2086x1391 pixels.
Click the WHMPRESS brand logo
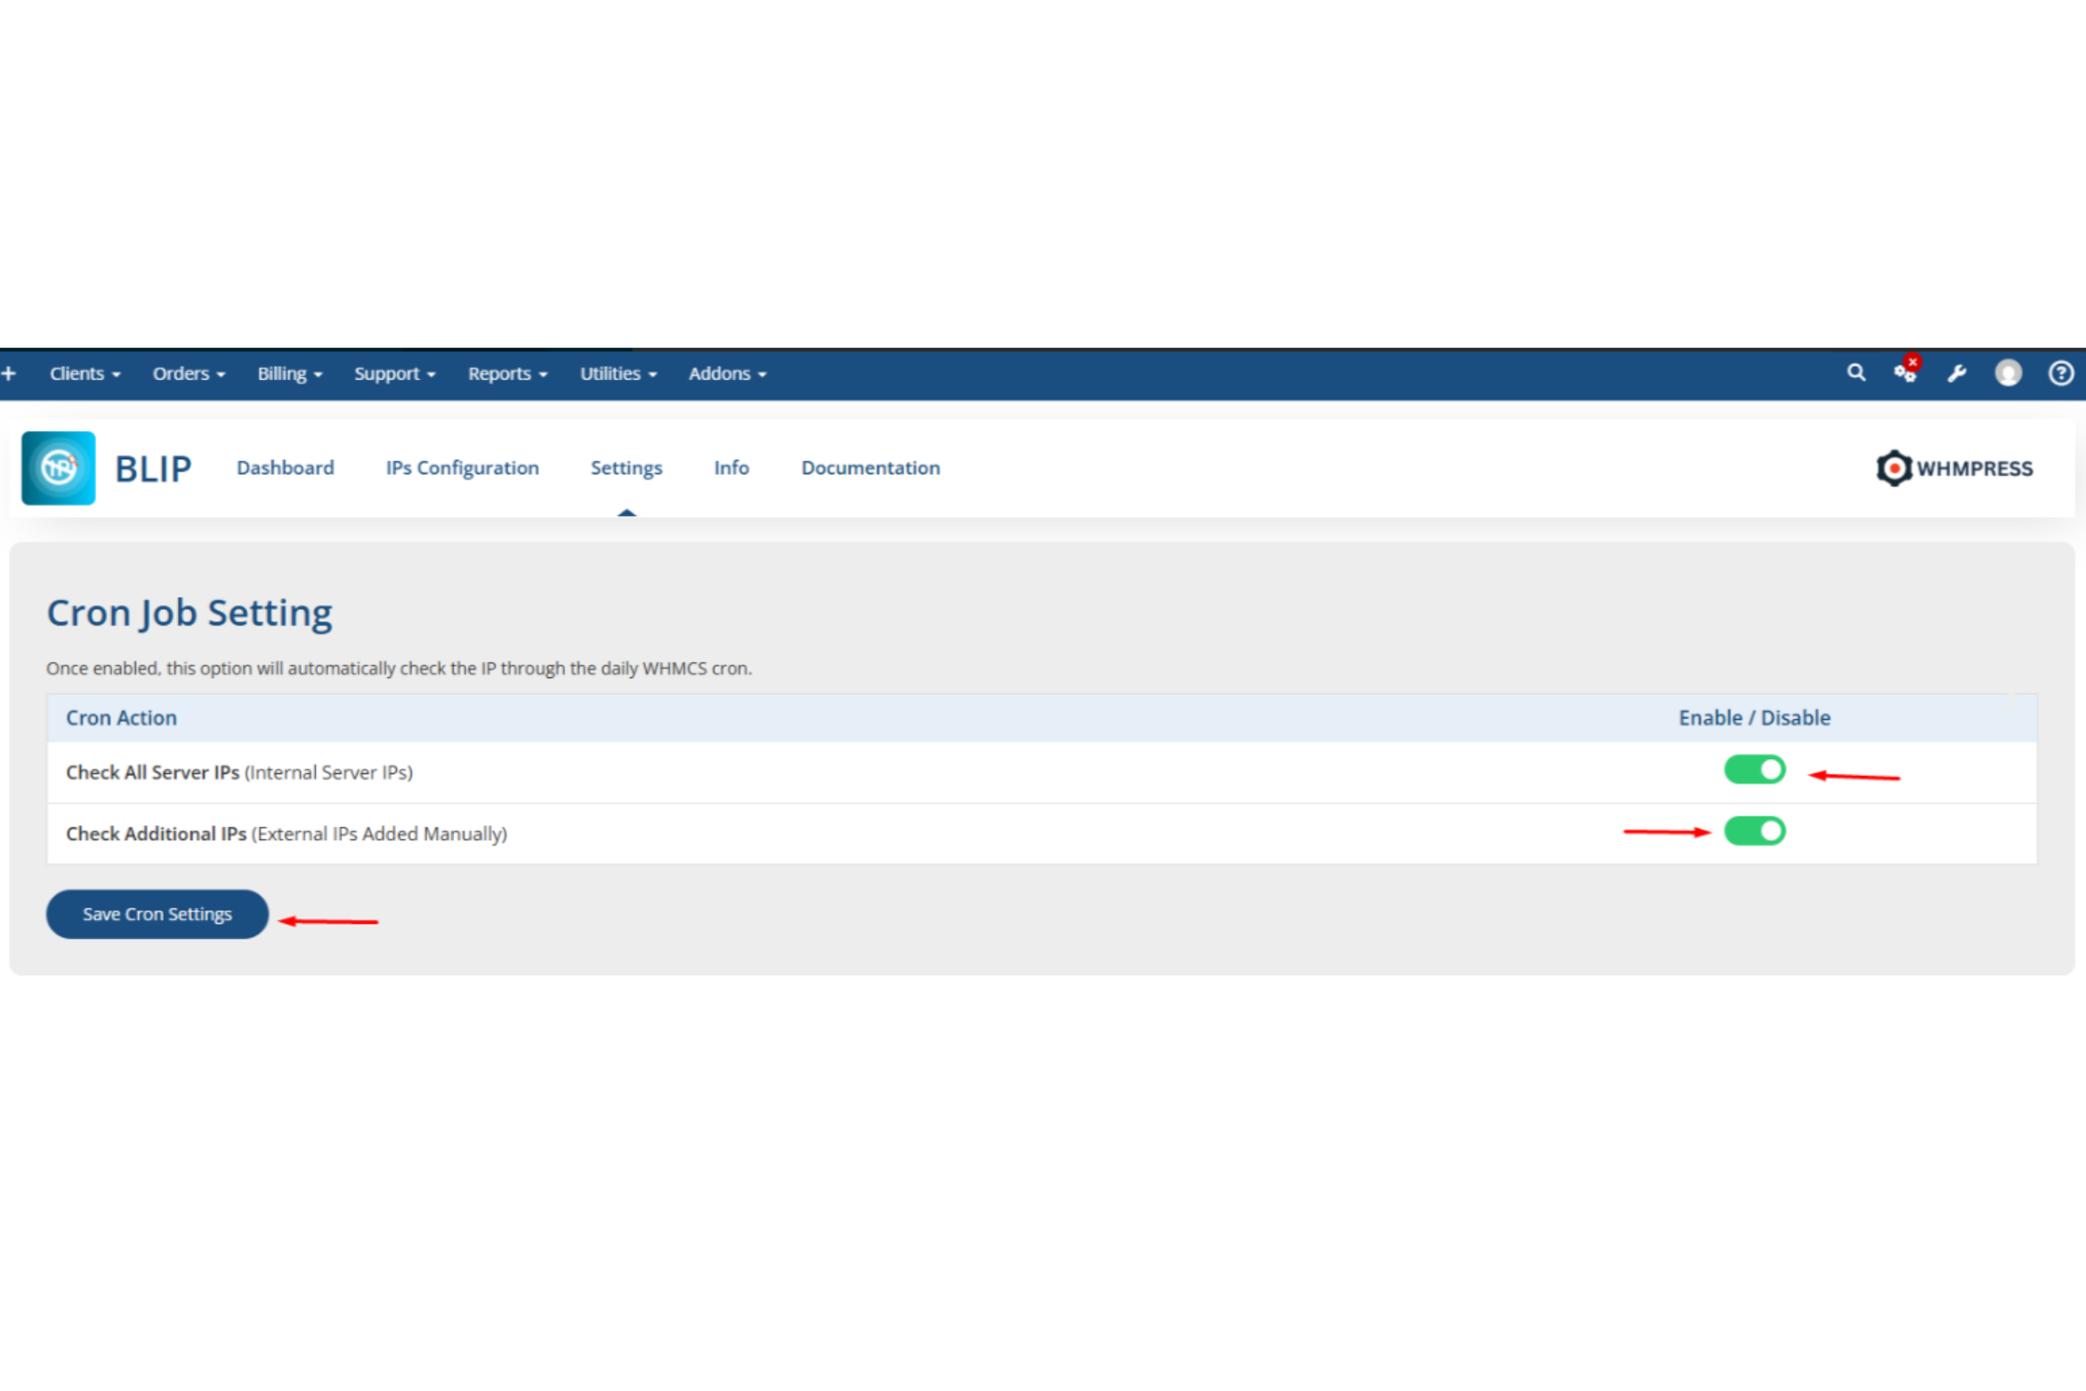point(1954,468)
